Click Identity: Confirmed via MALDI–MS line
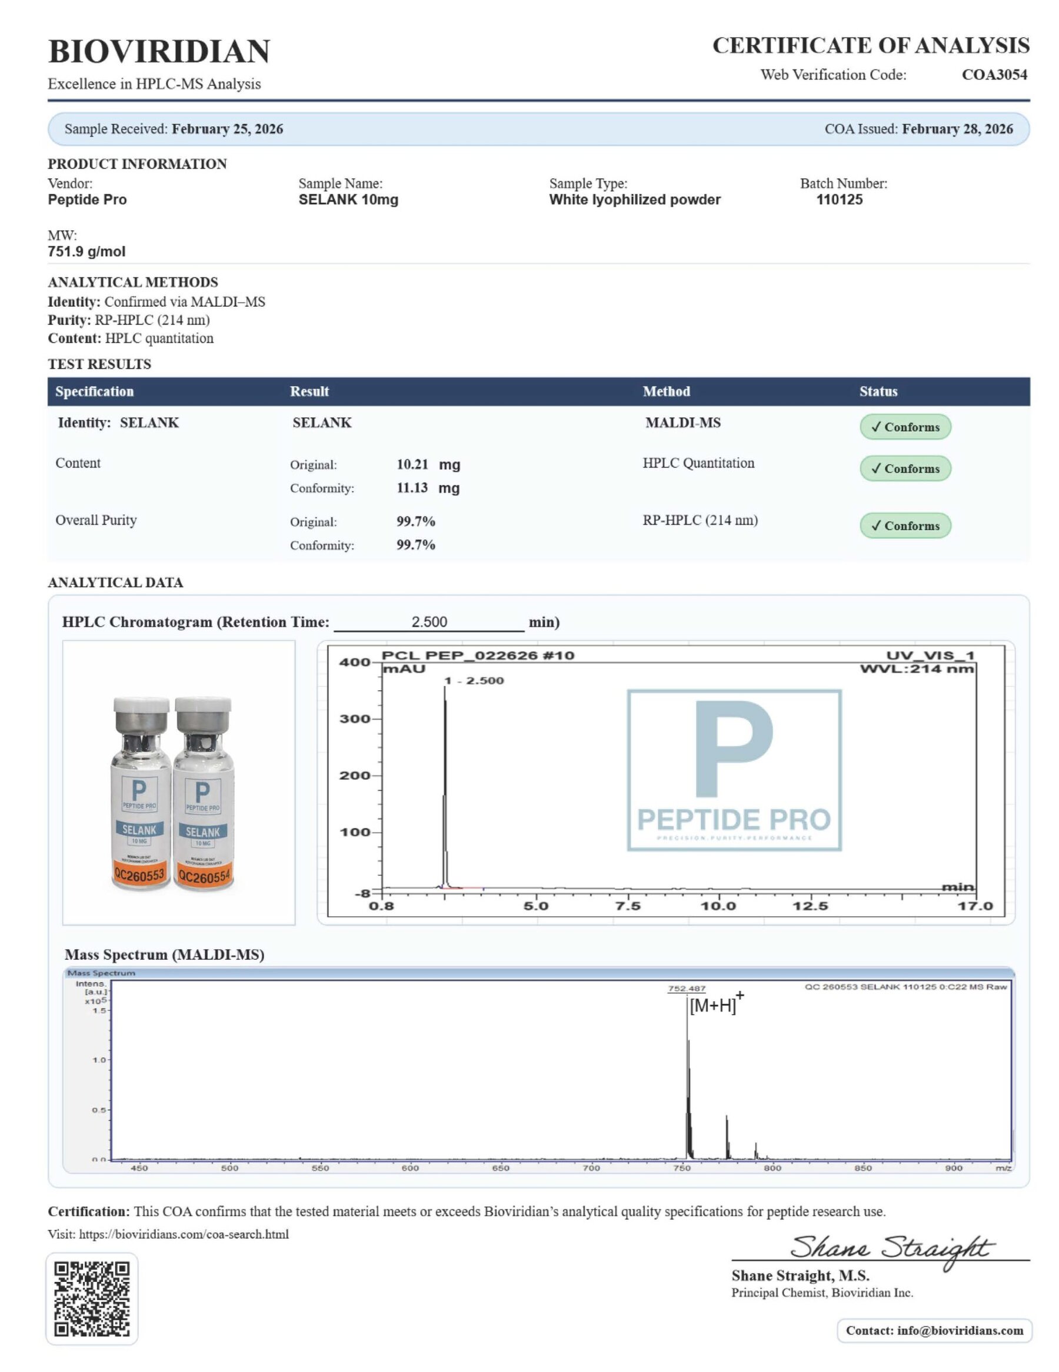 pyautogui.click(x=156, y=302)
